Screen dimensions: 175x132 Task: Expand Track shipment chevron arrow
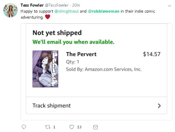click(159, 106)
